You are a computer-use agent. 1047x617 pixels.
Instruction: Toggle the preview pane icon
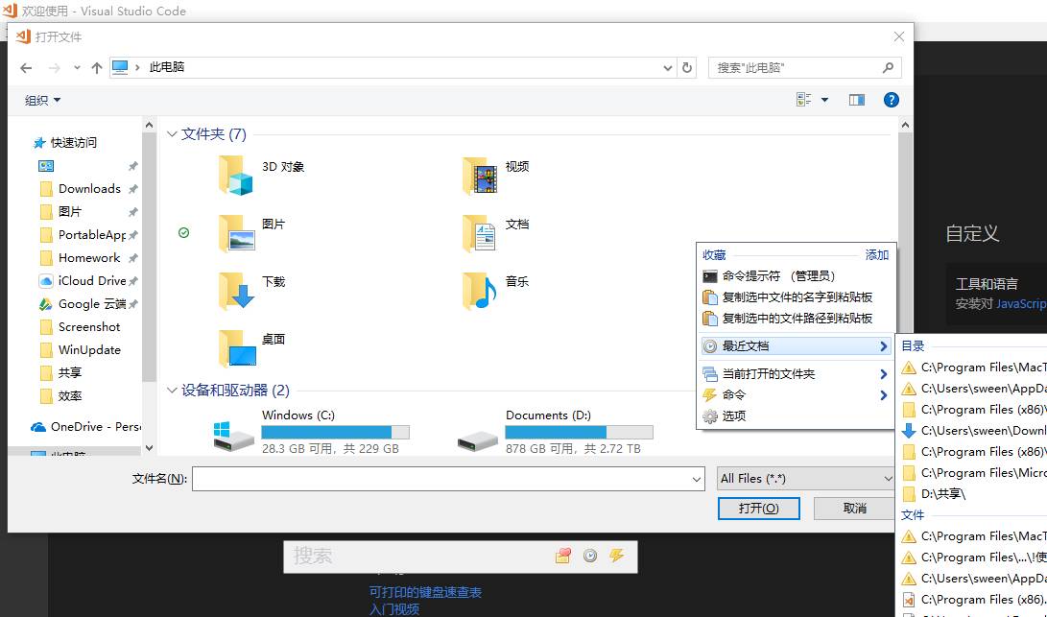(857, 100)
